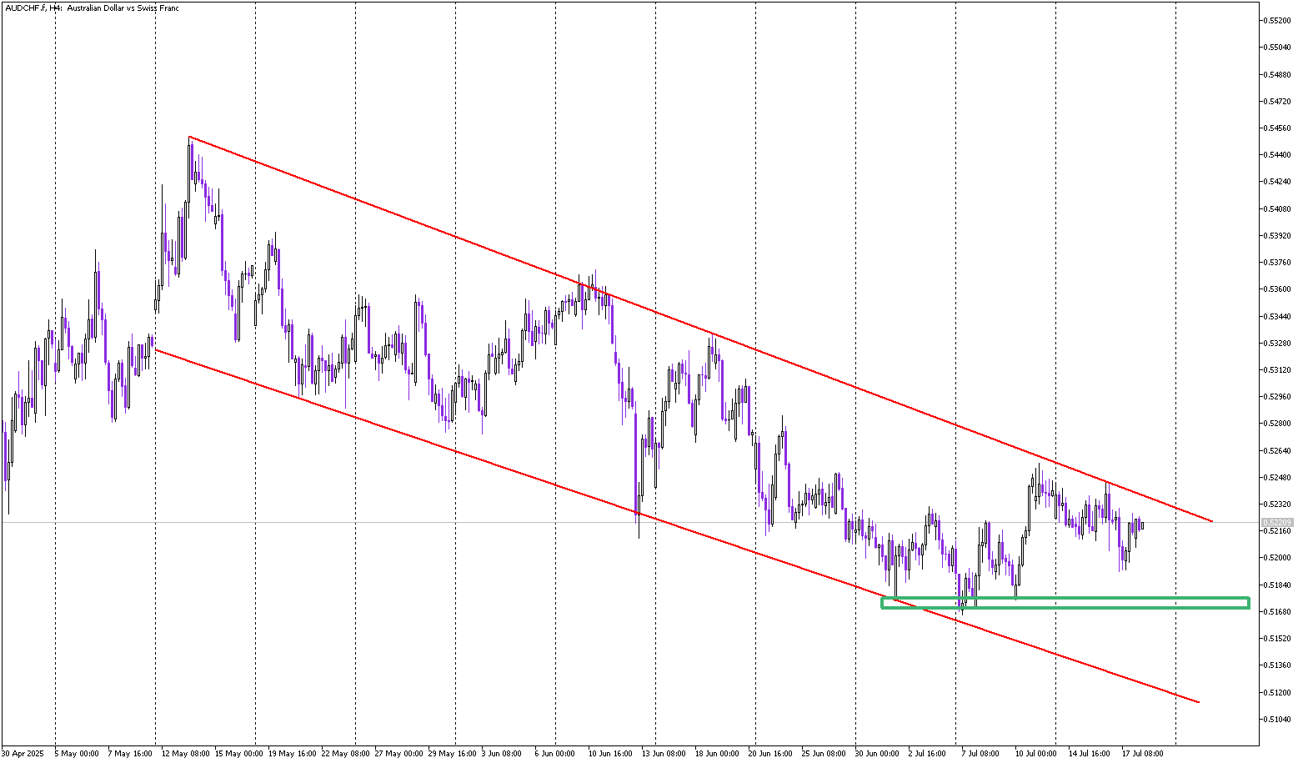Click the AUDCHF.f, H4 chart title text
Screen dimensions: 1303x763
pos(93,8)
